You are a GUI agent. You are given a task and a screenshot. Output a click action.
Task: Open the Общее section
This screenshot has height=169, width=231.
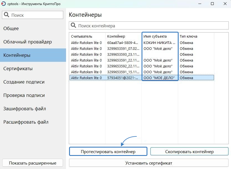tap(11, 28)
